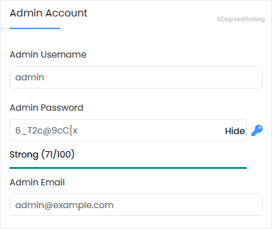The image size is (272, 229).
Task: Click the 'admin' username value text
Action: pos(30,77)
